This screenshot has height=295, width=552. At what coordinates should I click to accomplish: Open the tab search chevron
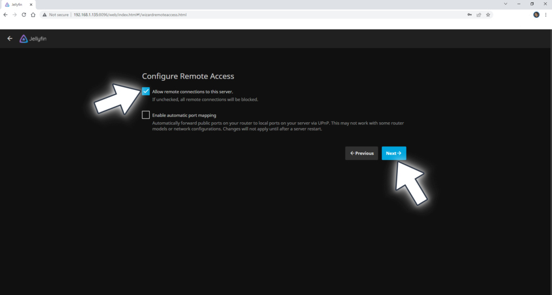(506, 4)
